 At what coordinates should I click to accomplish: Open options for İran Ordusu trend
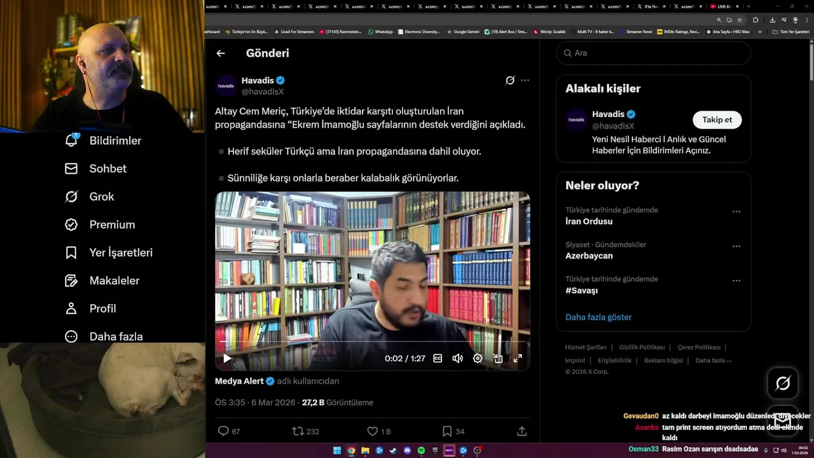(736, 212)
